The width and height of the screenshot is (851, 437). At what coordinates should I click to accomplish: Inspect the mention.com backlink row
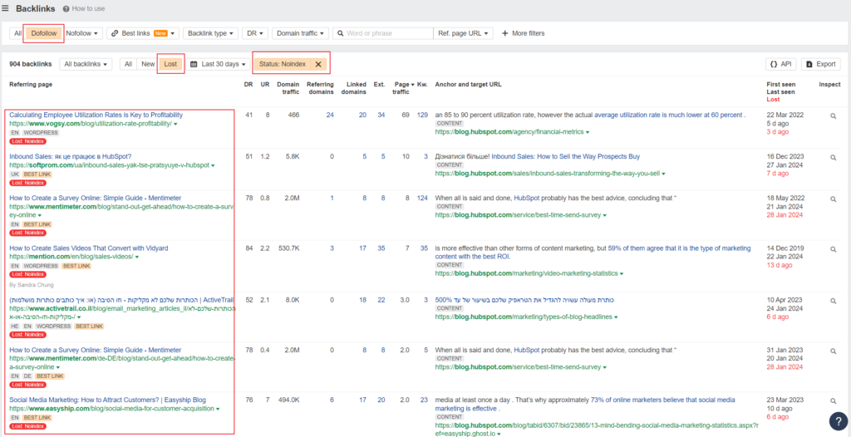pyautogui.click(x=833, y=249)
